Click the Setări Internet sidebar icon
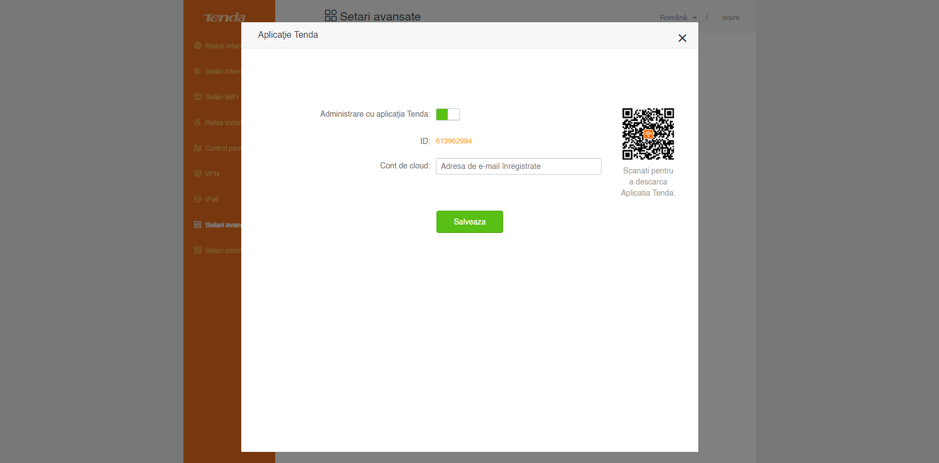Viewport: 939px width, 463px height. pyautogui.click(x=197, y=71)
